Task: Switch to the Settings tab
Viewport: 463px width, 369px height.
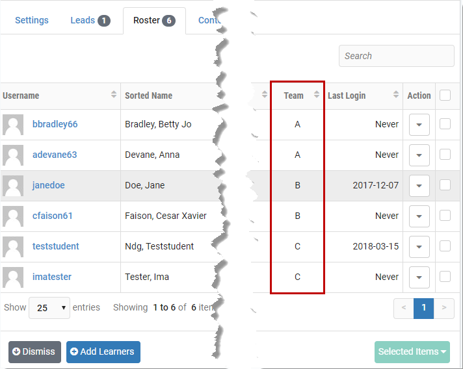Action: pyautogui.click(x=32, y=20)
